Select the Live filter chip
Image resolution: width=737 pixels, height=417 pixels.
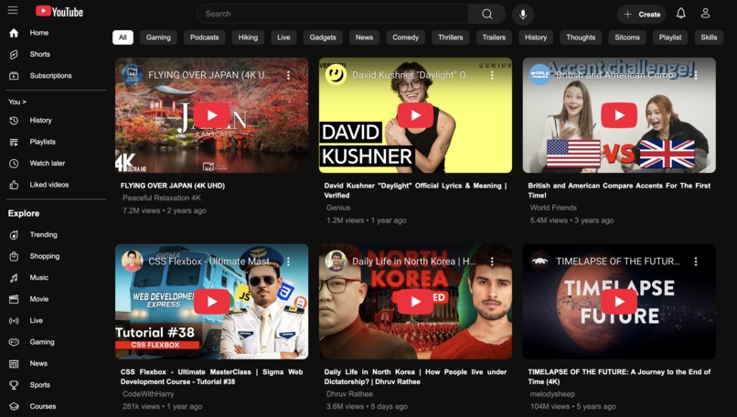click(x=283, y=37)
